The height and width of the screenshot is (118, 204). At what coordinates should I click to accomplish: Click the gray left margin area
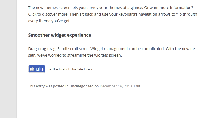coord(9,59)
